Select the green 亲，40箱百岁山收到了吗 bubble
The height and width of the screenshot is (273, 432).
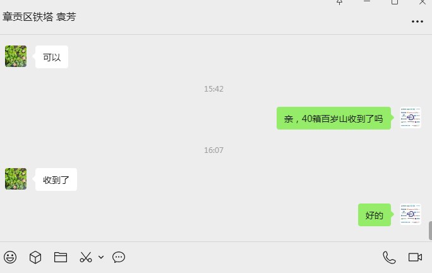[x=333, y=118]
